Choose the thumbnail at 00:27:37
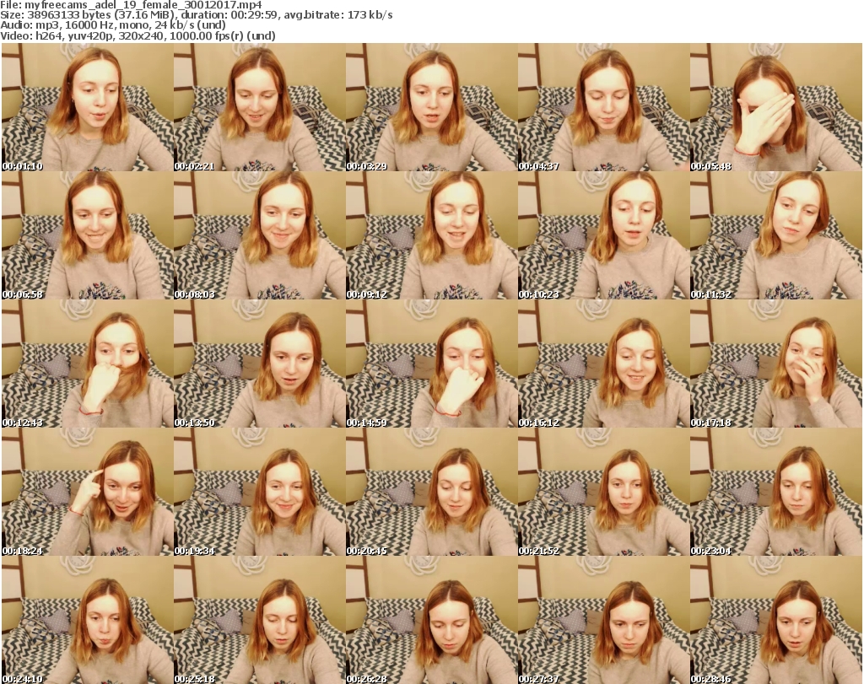Viewport: 864px width, 684px height. pos(604,620)
